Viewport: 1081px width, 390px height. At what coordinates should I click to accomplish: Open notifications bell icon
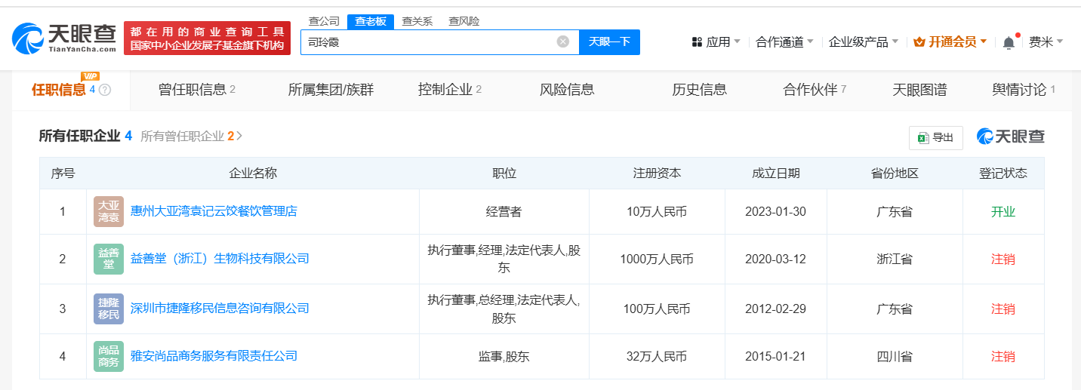point(1009,42)
